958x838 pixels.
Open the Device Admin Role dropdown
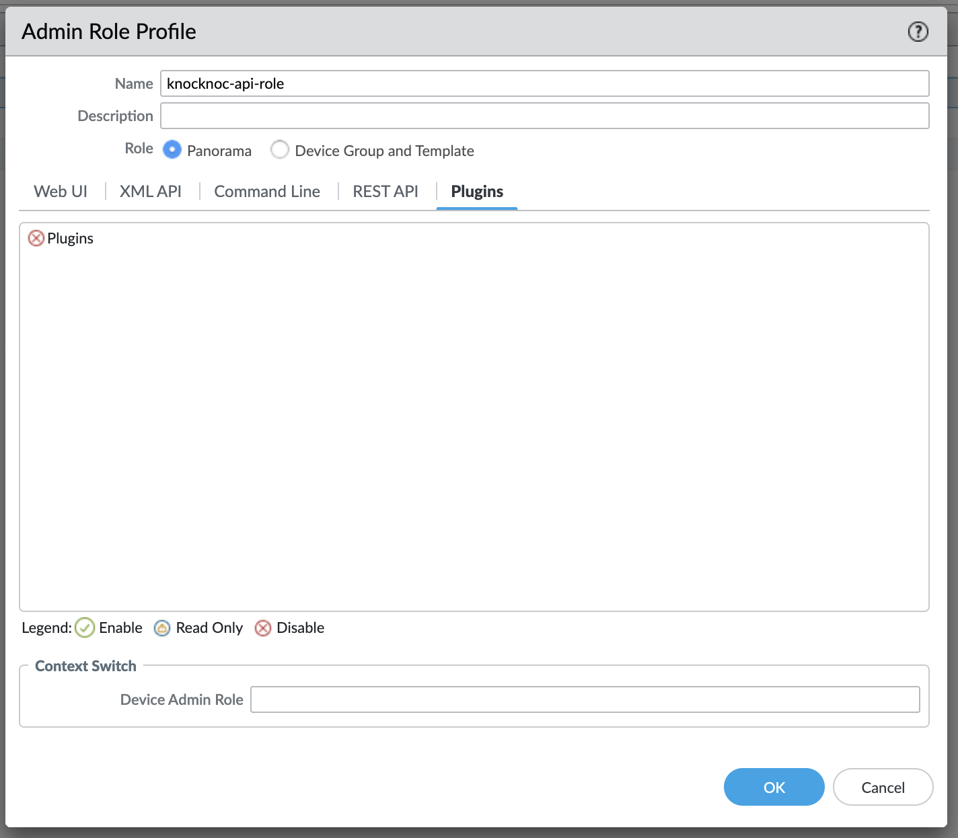(x=585, y=699)
